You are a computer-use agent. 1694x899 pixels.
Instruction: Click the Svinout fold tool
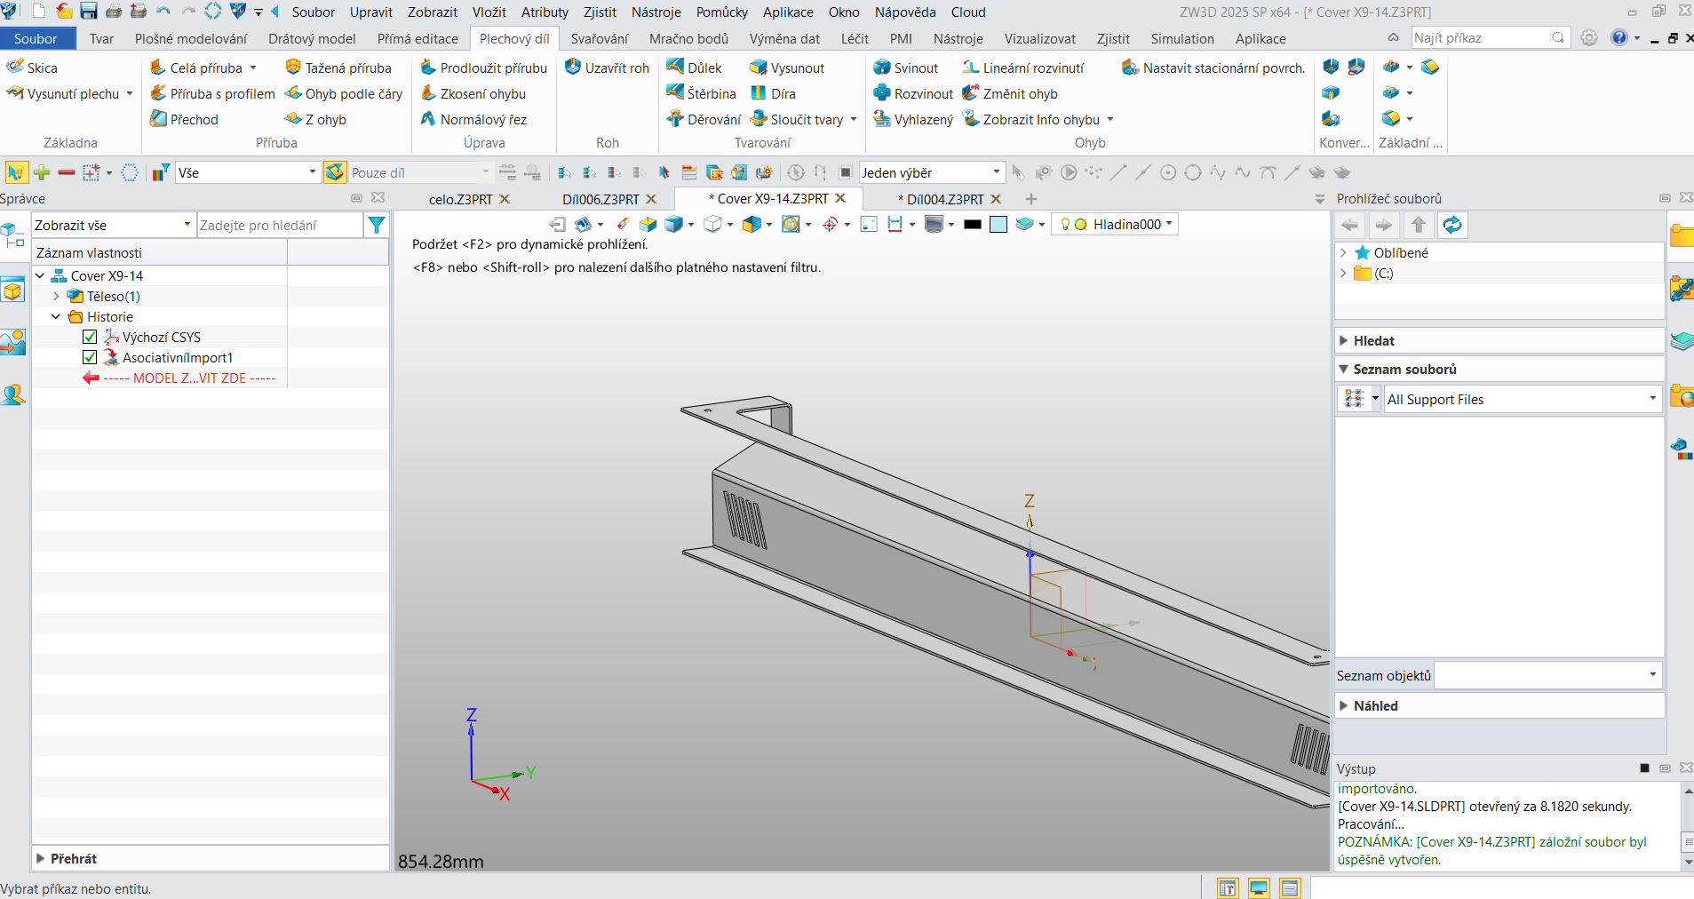905,68
